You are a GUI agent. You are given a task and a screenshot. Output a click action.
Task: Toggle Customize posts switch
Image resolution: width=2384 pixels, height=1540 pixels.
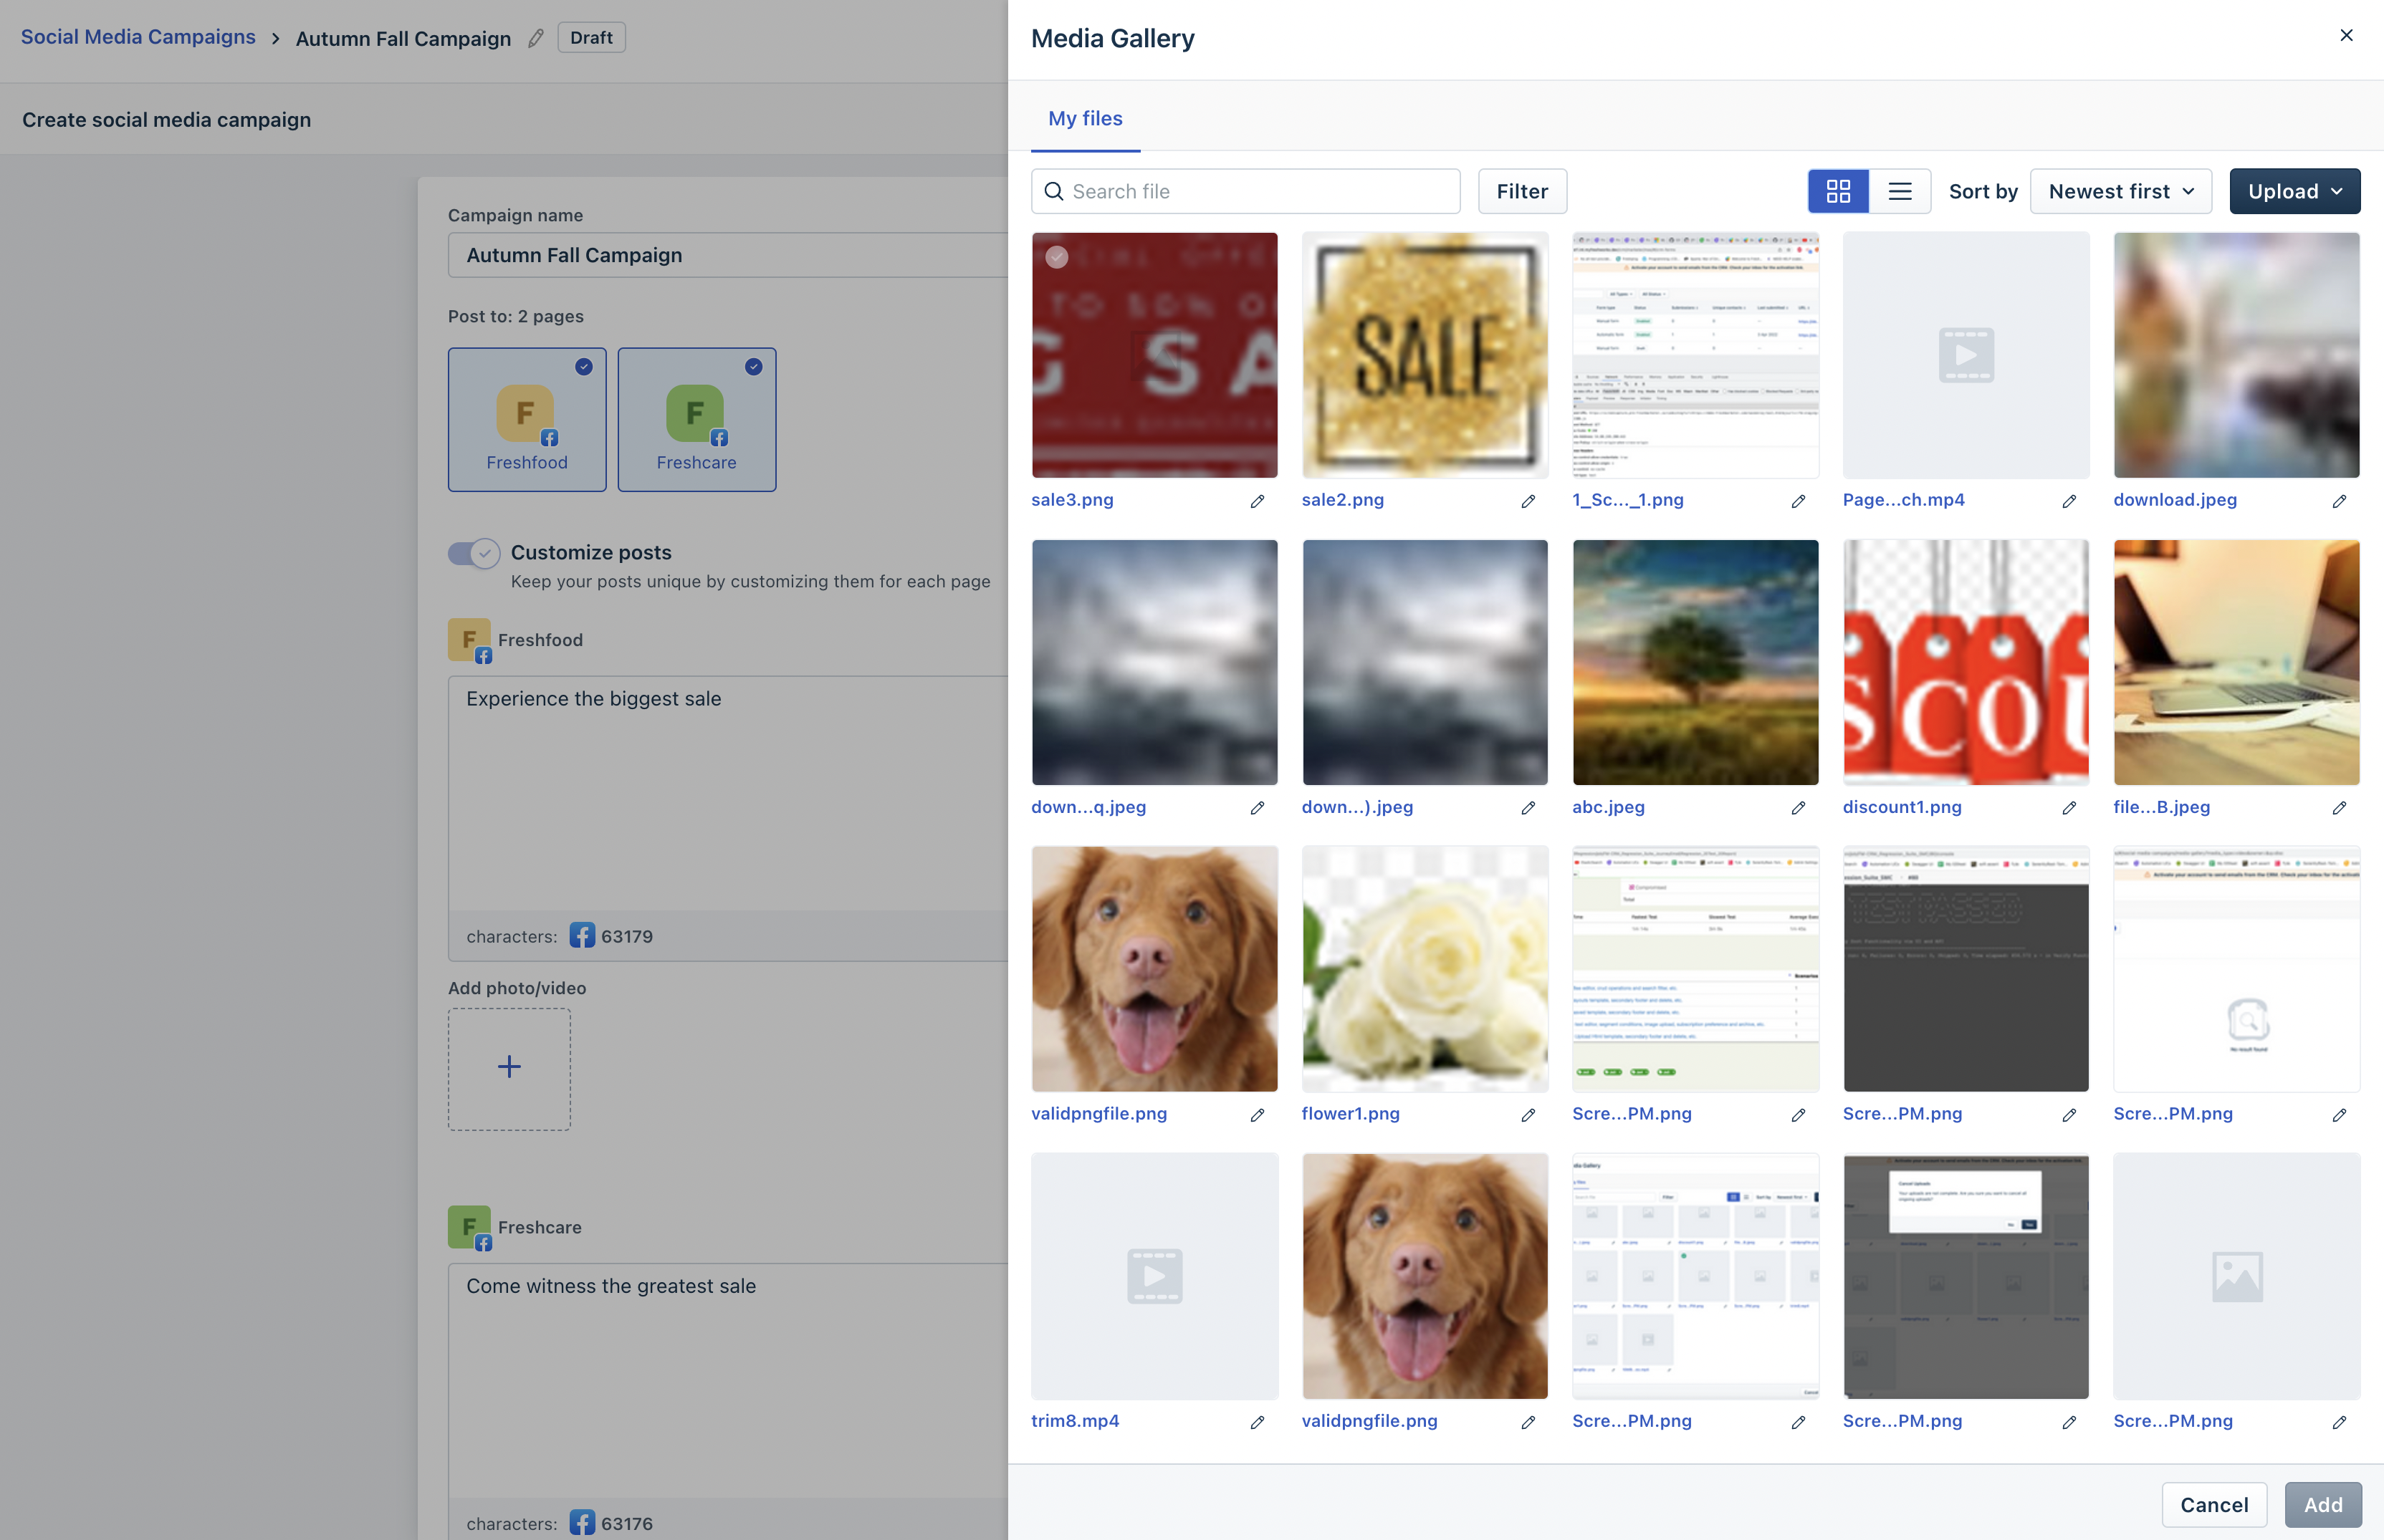click(x=473, y=553)
